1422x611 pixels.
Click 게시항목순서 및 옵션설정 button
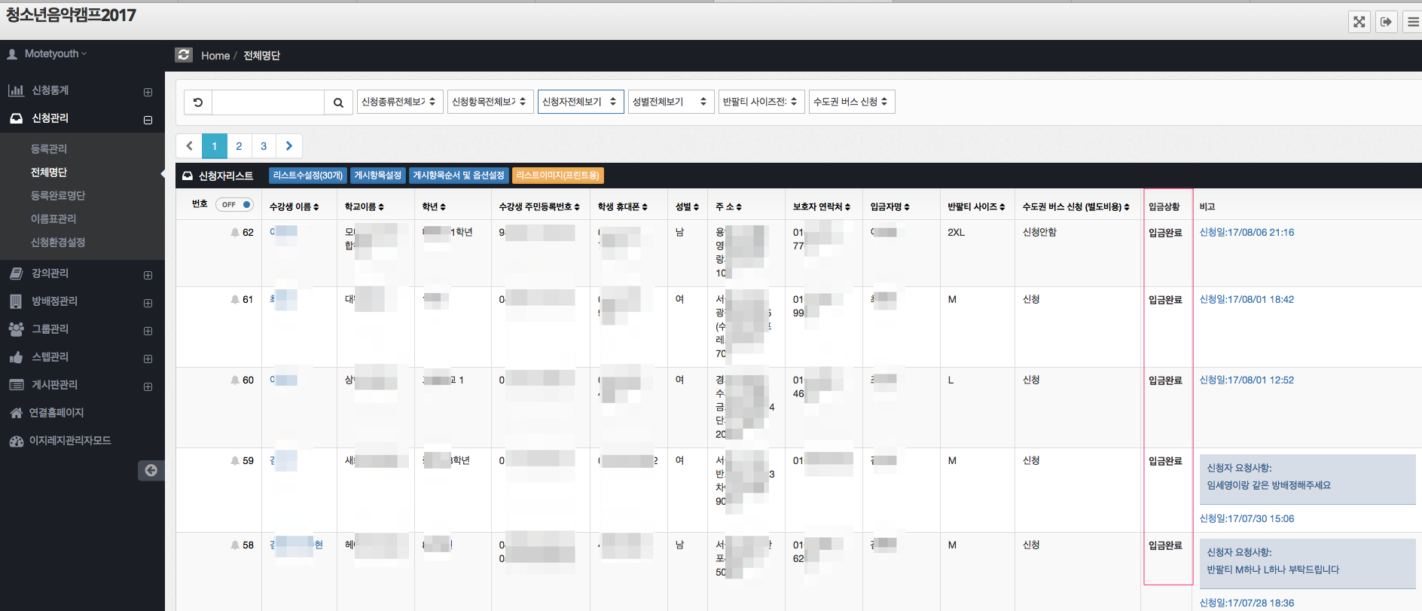coord(459,176)
